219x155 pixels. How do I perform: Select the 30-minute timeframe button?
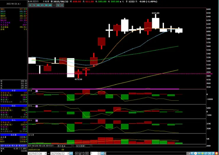(x=46, y=5)
